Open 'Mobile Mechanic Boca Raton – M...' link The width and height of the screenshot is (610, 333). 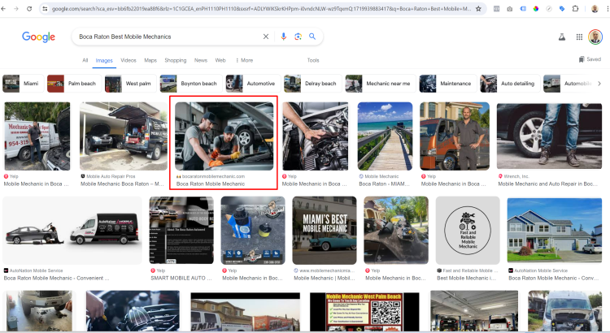click(x=122, y=184)
